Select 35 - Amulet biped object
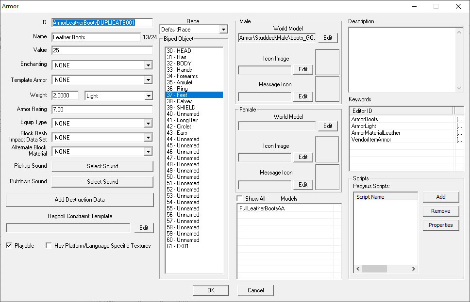The image size is (470, 302). 194,82
